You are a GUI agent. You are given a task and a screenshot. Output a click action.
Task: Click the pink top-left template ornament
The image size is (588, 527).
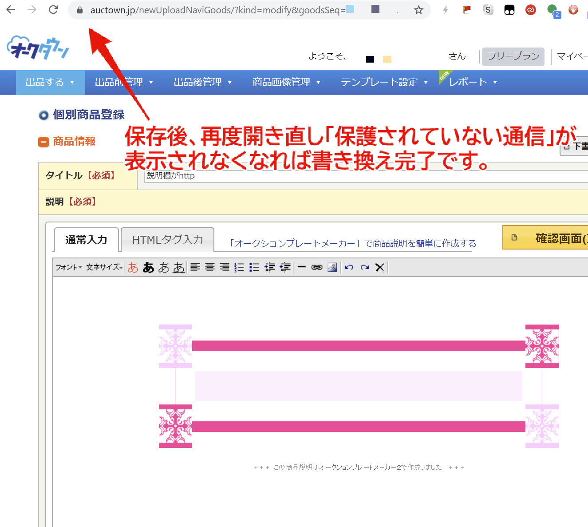coord(175,346)
